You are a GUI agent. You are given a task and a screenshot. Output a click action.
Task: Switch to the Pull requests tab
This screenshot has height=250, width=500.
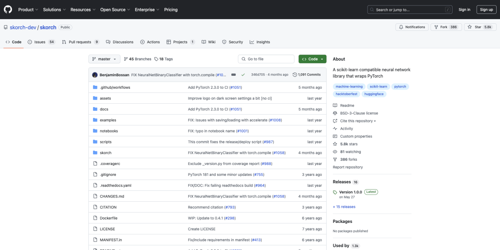click(80, 42)
